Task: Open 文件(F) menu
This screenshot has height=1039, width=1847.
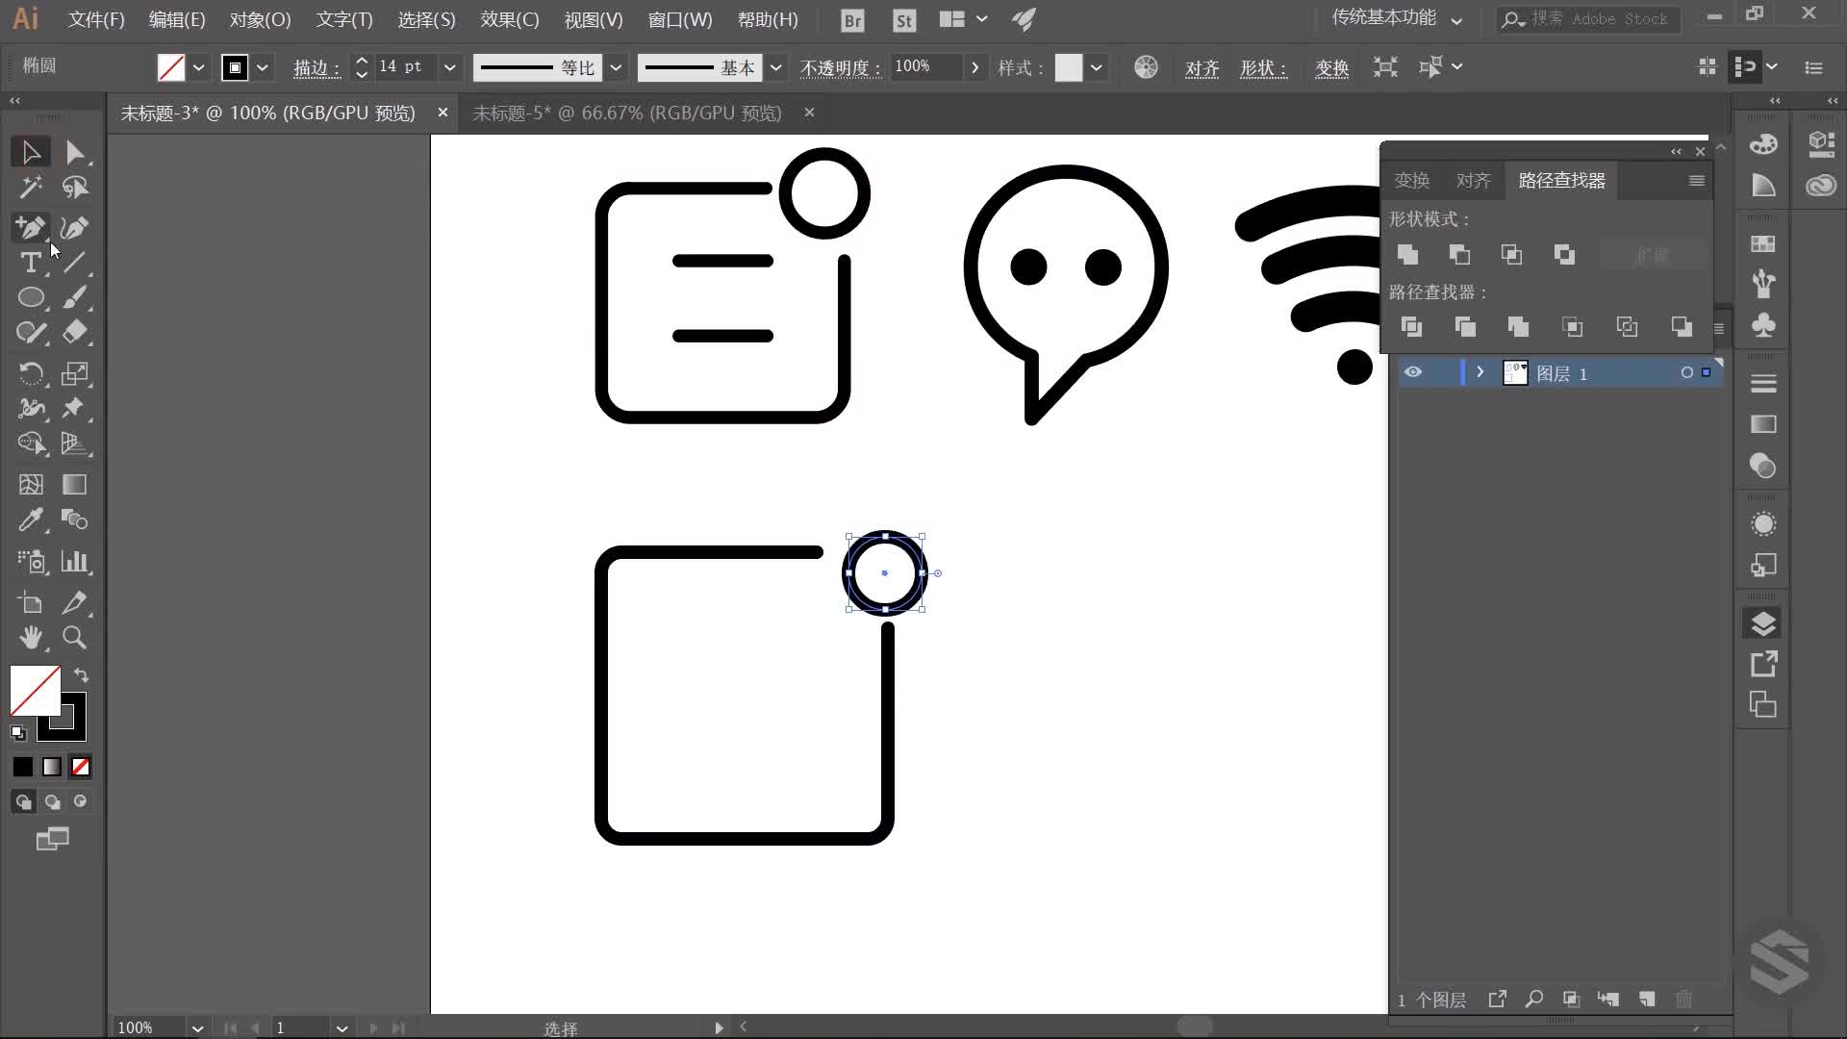Action: click(96, 19)
